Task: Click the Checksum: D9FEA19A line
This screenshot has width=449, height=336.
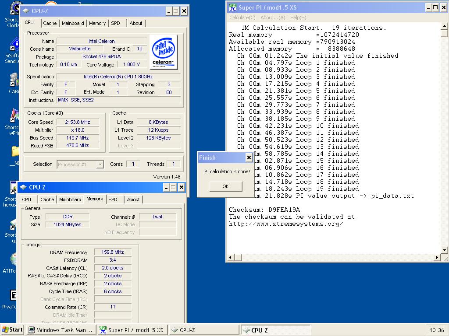Action: [264, 210]
